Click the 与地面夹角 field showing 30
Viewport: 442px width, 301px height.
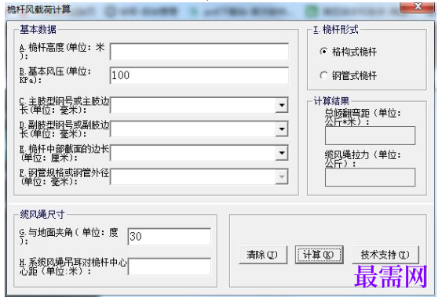click(170, 237)
